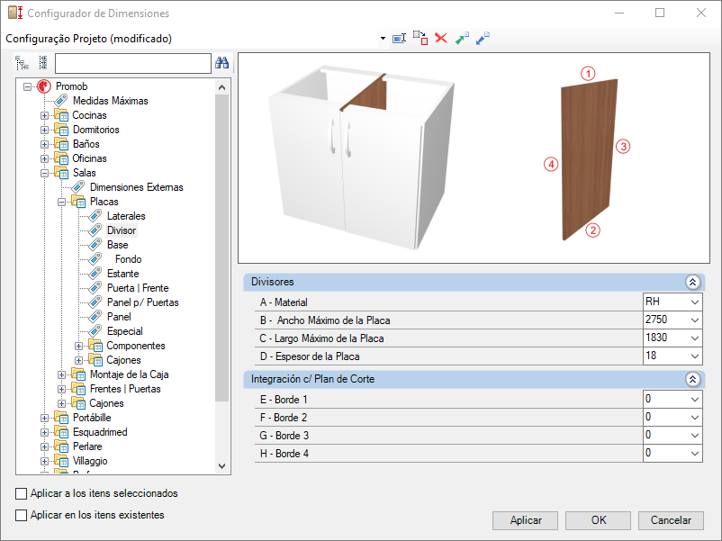Click the folder icon beside Domitorios
Screen dimensions: 722x541
(61, 130)
